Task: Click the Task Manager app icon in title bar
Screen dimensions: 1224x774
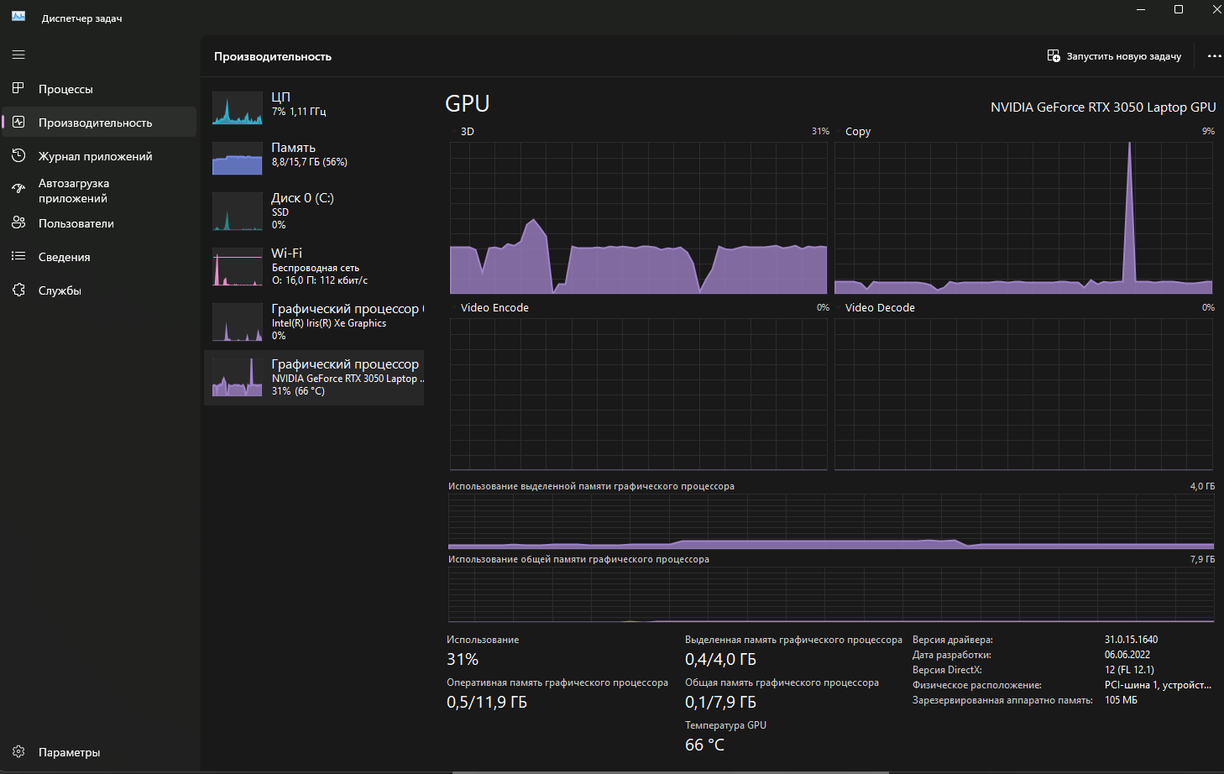Action: [x=18, y=16]
